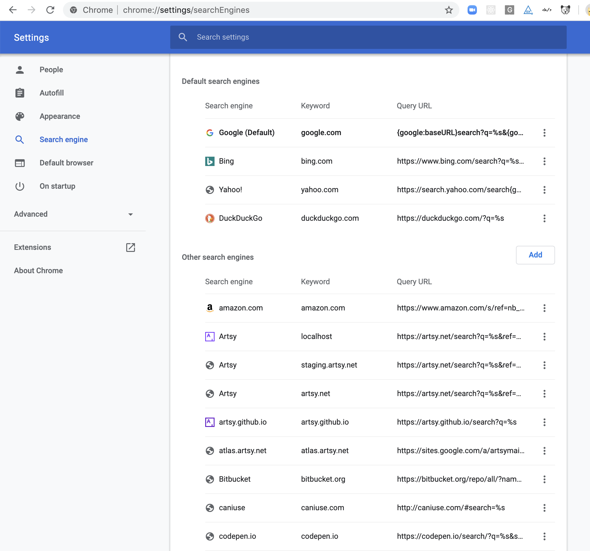590x551 pixels.
Task: Expand Advanced settings section
Action: (x=75, y=214)
